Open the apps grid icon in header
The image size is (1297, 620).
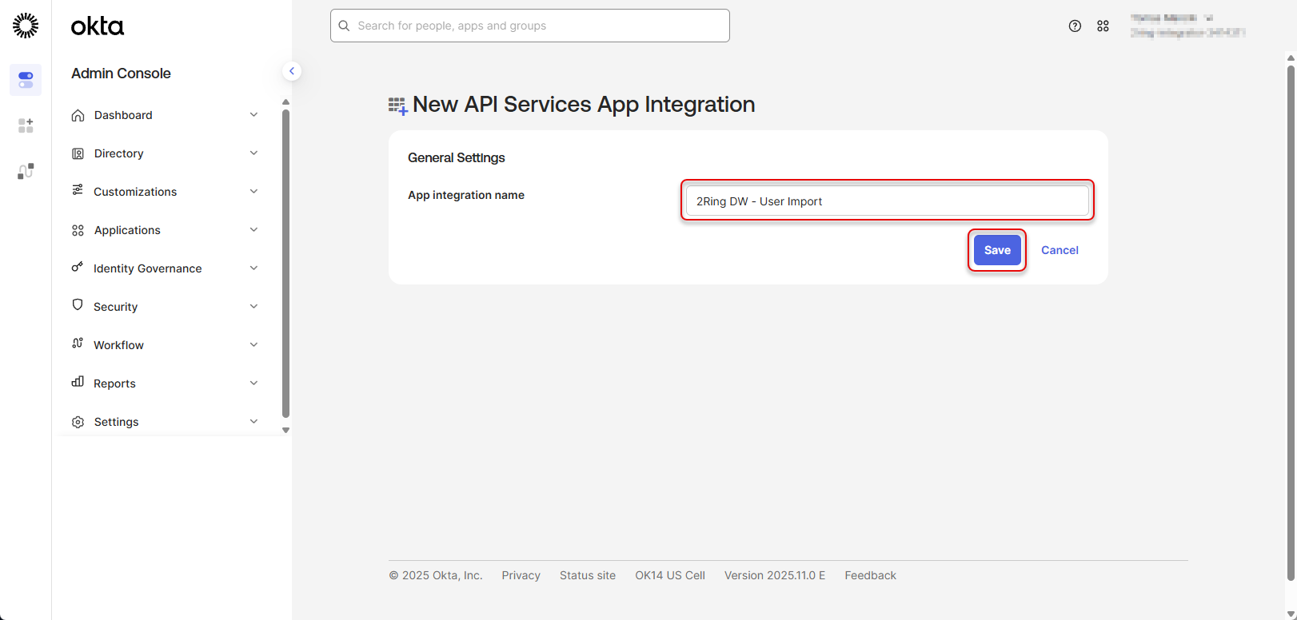(x=1103, y=26)
